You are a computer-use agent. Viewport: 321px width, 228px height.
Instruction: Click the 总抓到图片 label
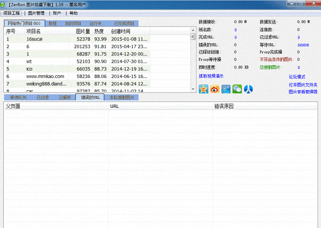(271, 67)
